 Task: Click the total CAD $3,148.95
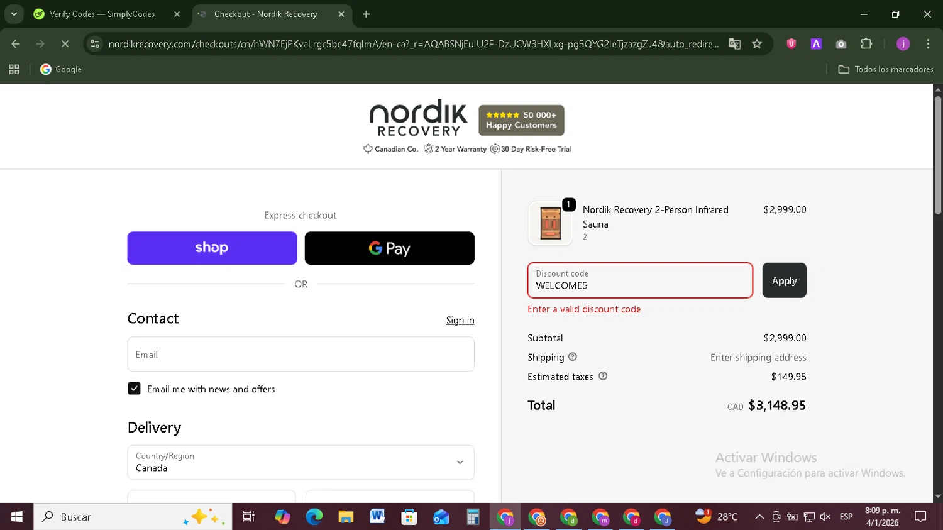click(766, 406)
